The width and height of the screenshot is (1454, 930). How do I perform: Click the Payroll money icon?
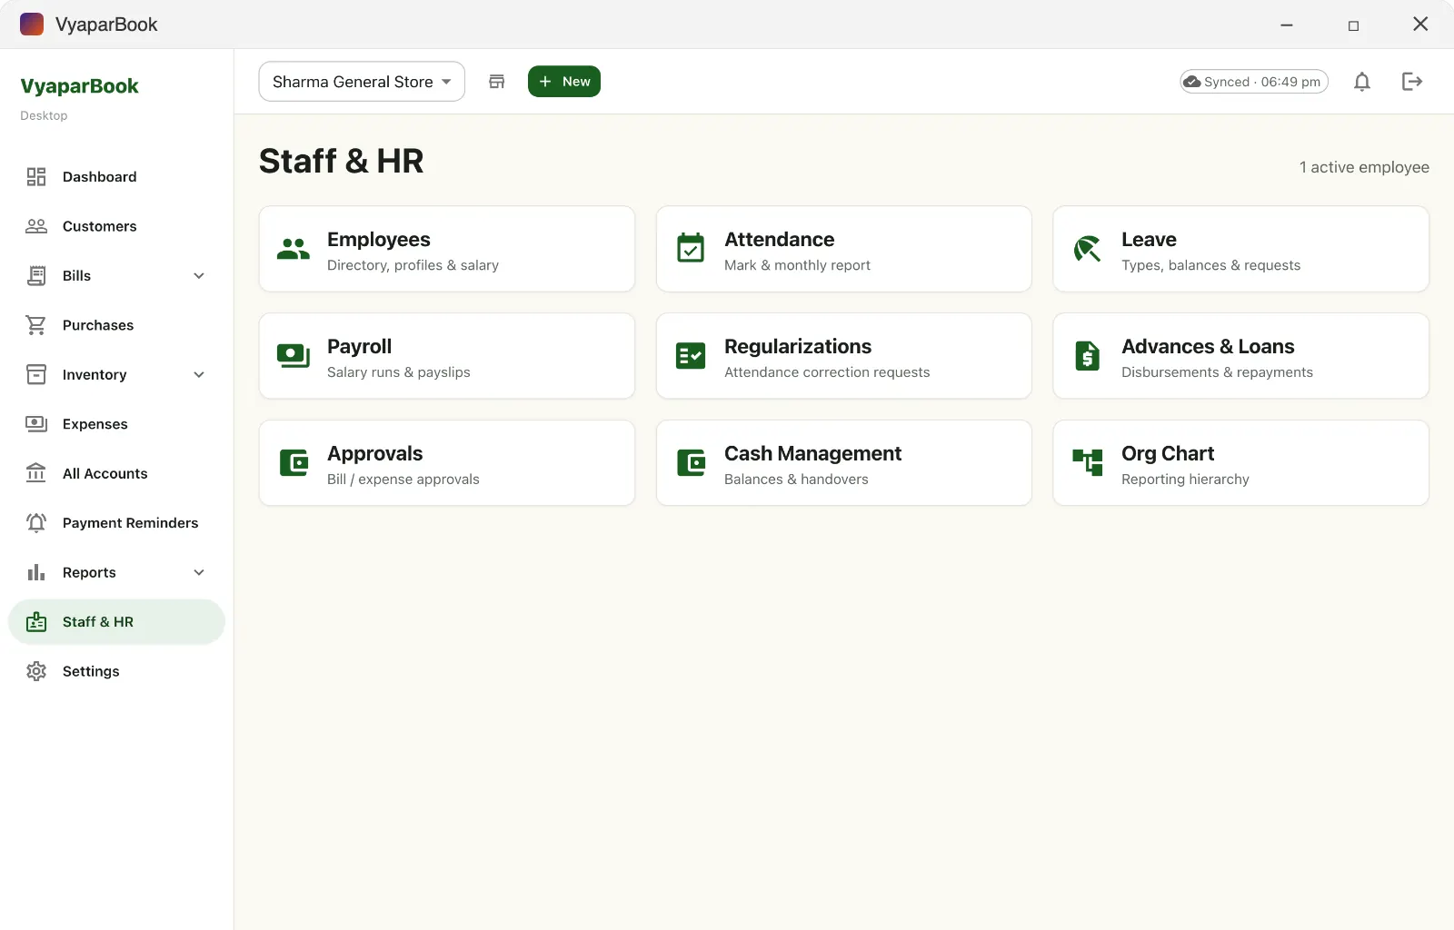(x=294, y=356)
